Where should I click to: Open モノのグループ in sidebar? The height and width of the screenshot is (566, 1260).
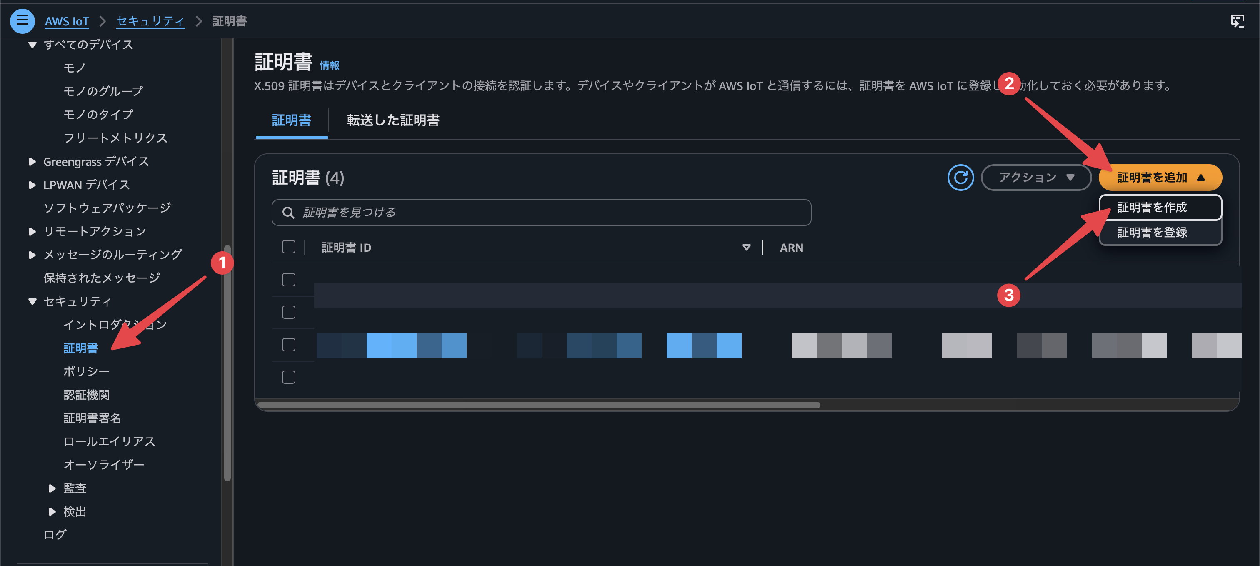coord(103,91)
